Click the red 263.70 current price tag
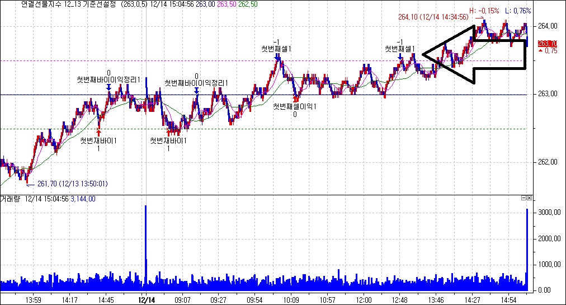 click(546, 43)
